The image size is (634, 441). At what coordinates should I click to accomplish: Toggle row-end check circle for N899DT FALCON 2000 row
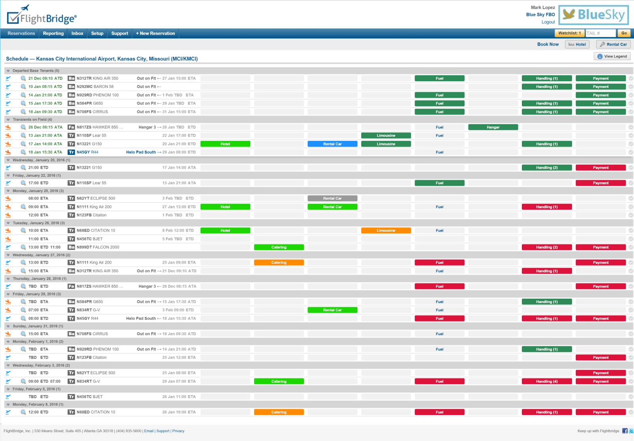click(631, 247)
